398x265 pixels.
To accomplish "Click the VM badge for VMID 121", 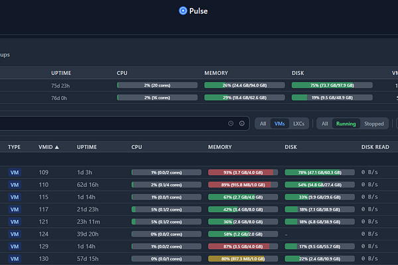I will tap(15, 222).
